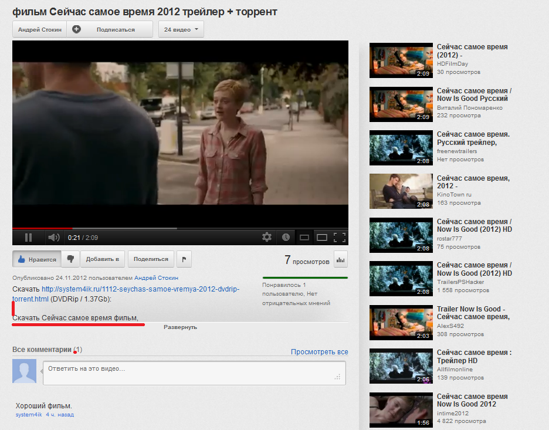Open the Виталий Пономаренко video thumbnail
549x430 pixels.
click(x=401, y=104)
